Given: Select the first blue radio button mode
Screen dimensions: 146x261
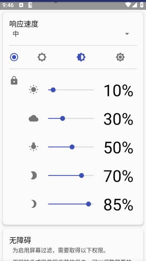Looking at the screenshot, I should (x=14, y=57).
